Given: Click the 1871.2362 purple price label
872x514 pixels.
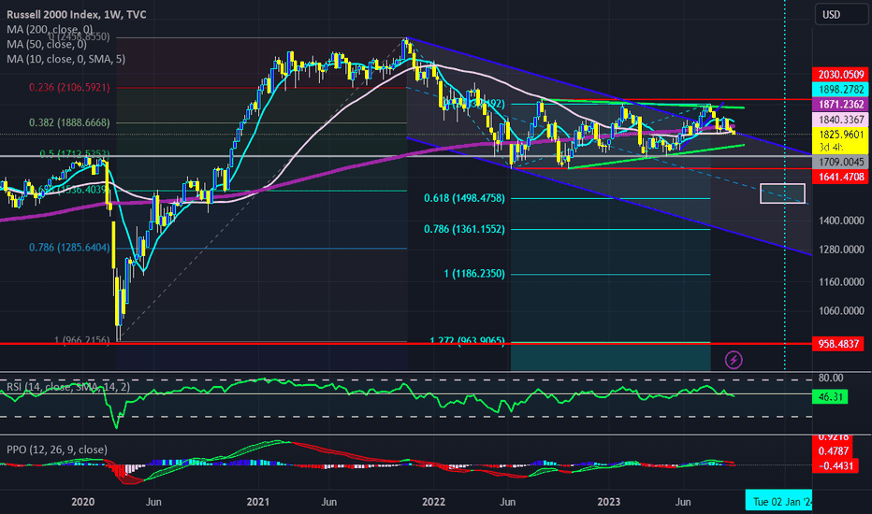Looking at the screenshot, I should [840, 105].
